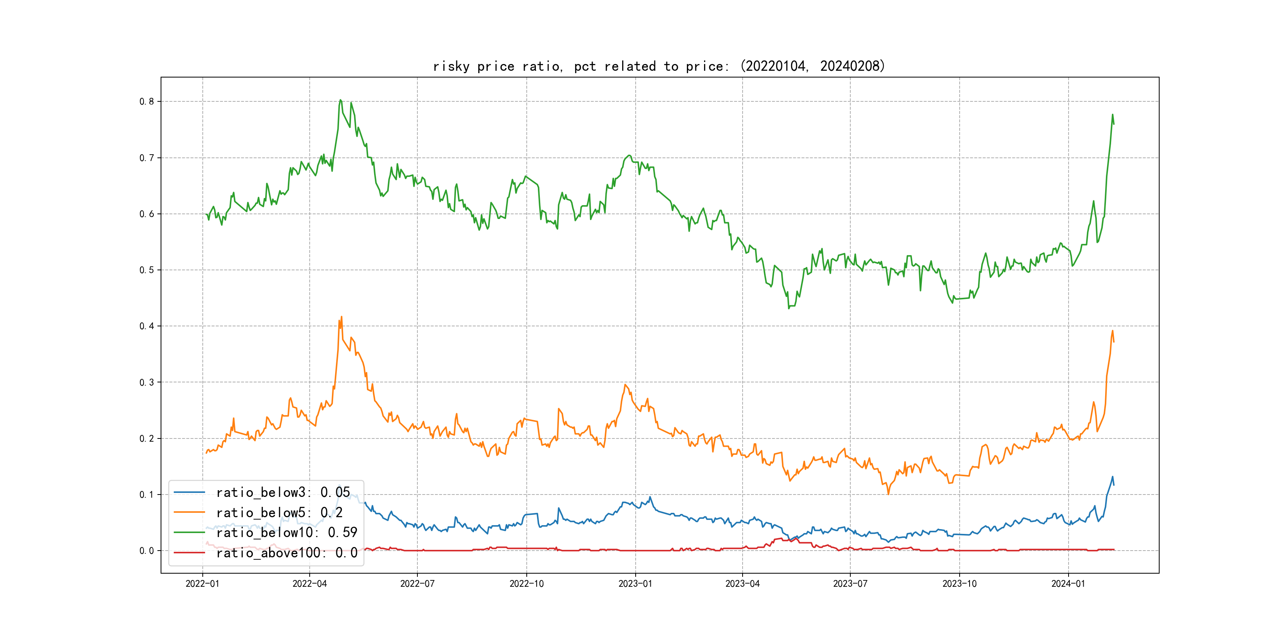
Task: Click the 0.5 y-axis tick label
Action: pyautogui.click(x=147, y=270)
